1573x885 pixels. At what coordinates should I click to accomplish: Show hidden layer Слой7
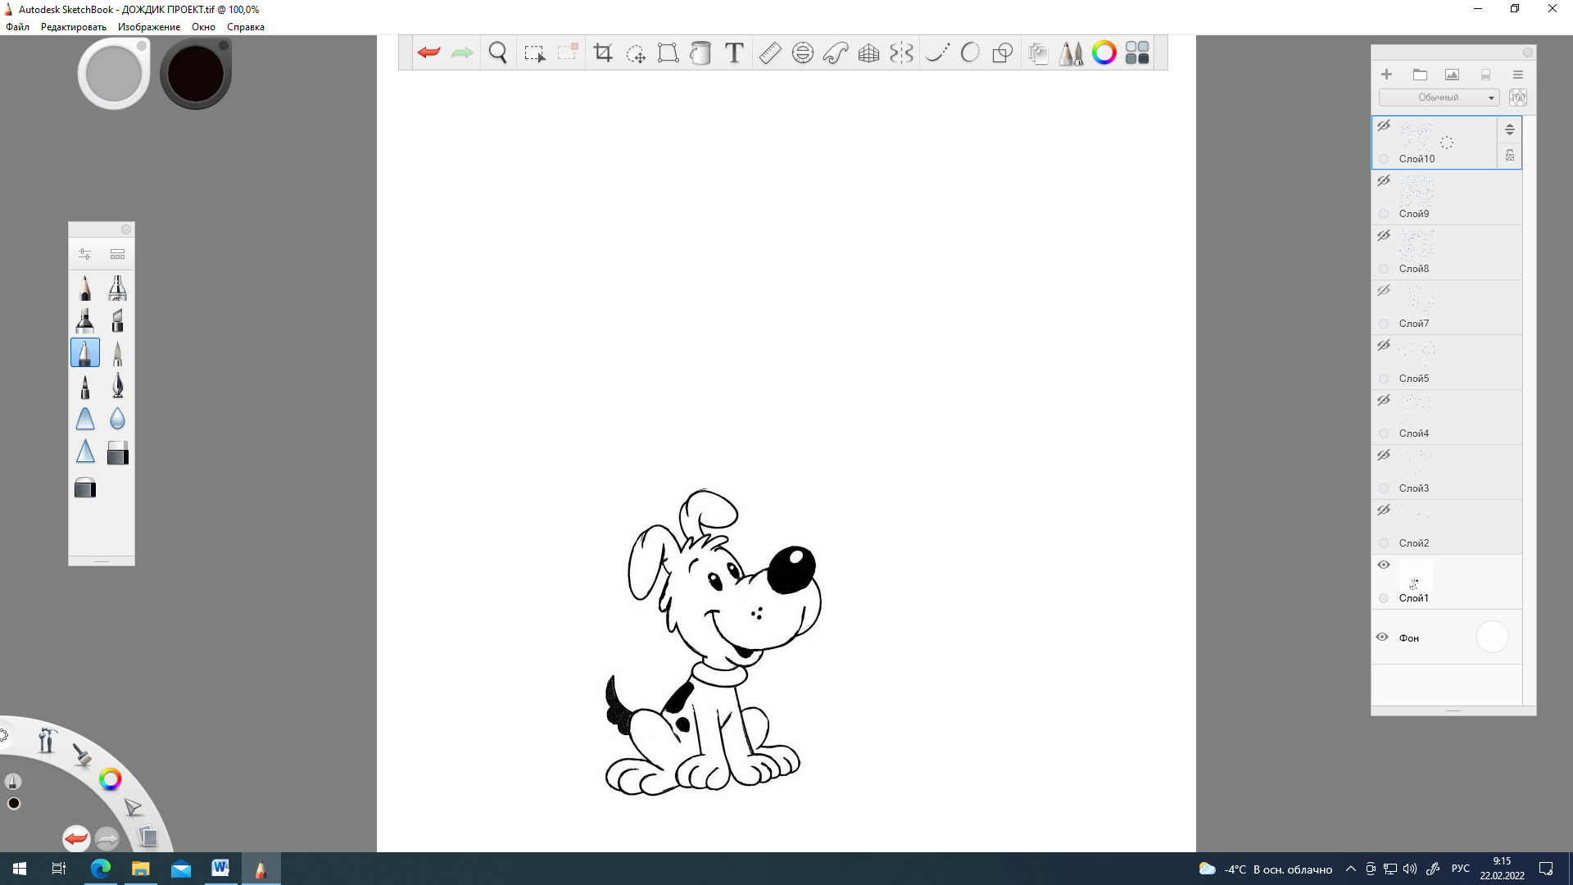point(1384,291)
